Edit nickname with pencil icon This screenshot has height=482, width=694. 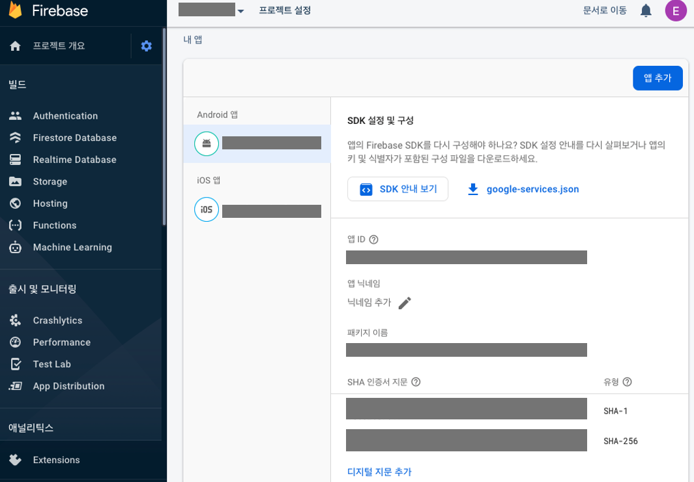point(405,303)
